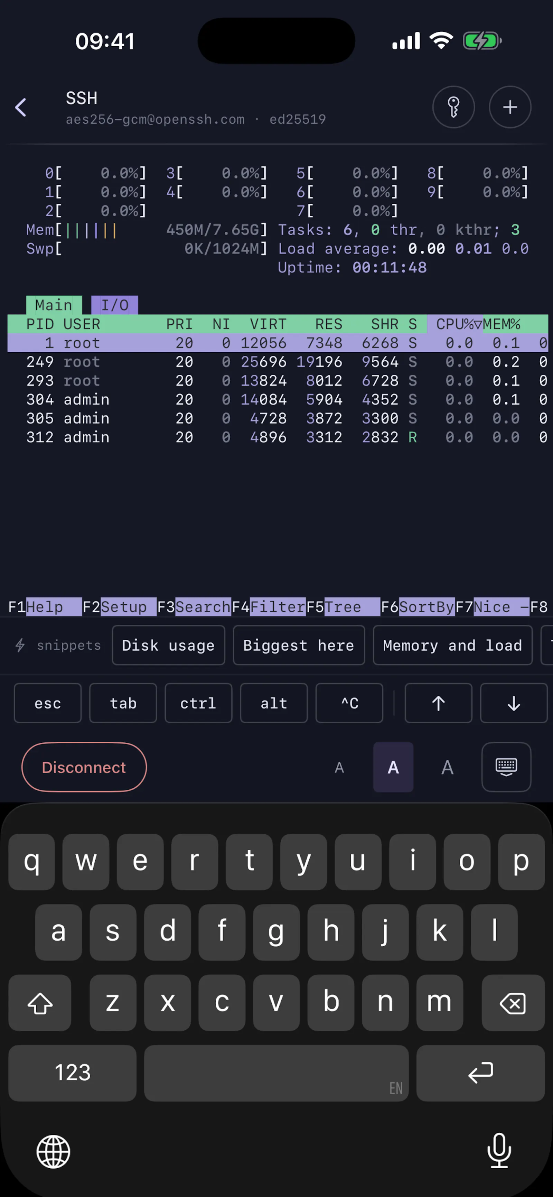
Task: Select the medium font size A
Action: [393, 767]
